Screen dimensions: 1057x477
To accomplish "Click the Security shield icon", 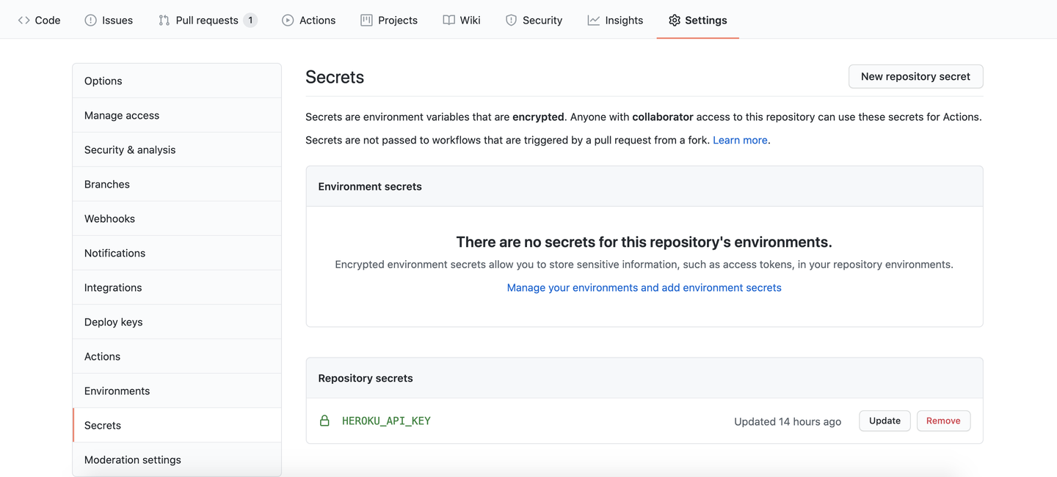I will pos(511,21).
